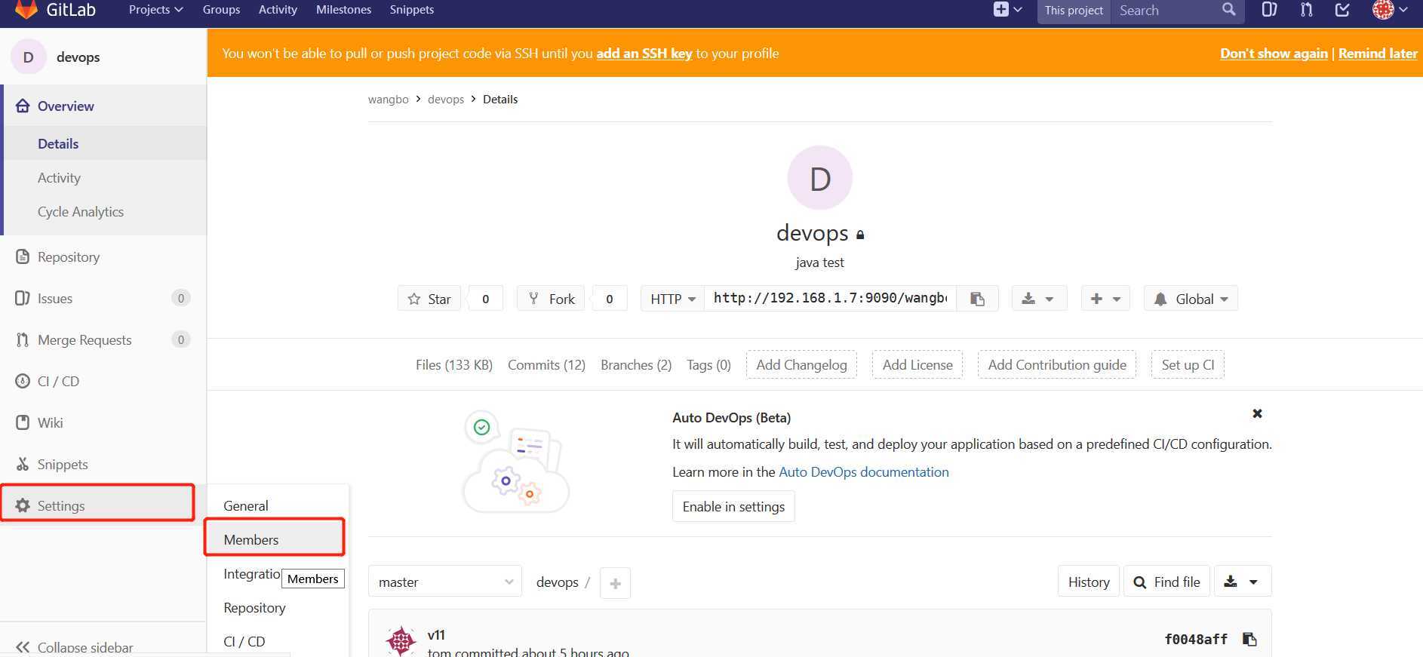Click the devops project avatar in sidebar
Screen dimensions: 1423x657
click(29, 57)
